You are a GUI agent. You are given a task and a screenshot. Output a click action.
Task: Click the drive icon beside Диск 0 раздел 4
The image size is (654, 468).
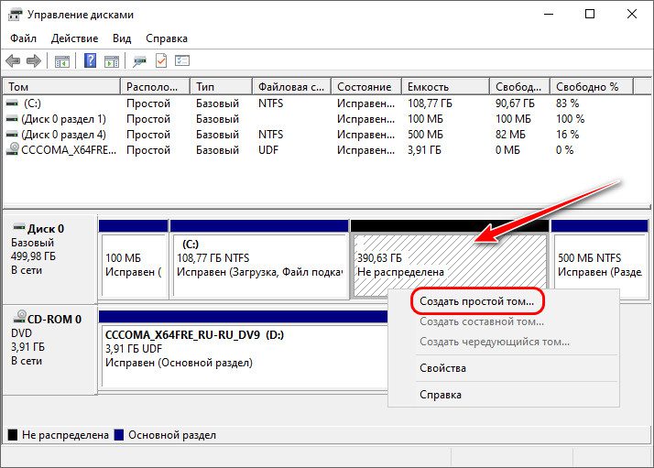click(x=12, y=135)
